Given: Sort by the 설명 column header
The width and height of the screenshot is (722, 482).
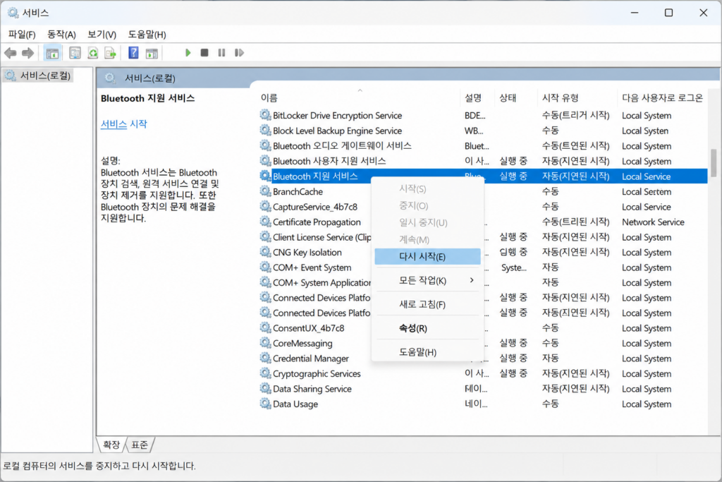Looking at the screenshot, I should pyautogui.click(x=478, y=97).
